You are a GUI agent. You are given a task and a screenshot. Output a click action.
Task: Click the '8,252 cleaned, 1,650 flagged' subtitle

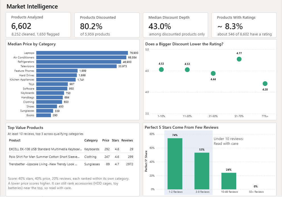(36, 34)
